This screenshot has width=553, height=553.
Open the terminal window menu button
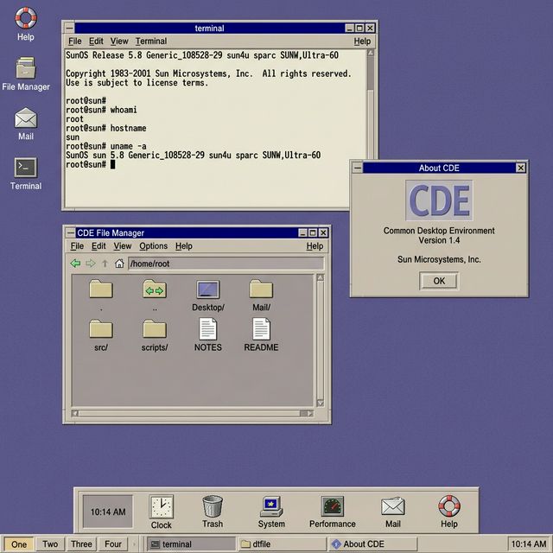[x=70, y=28]
